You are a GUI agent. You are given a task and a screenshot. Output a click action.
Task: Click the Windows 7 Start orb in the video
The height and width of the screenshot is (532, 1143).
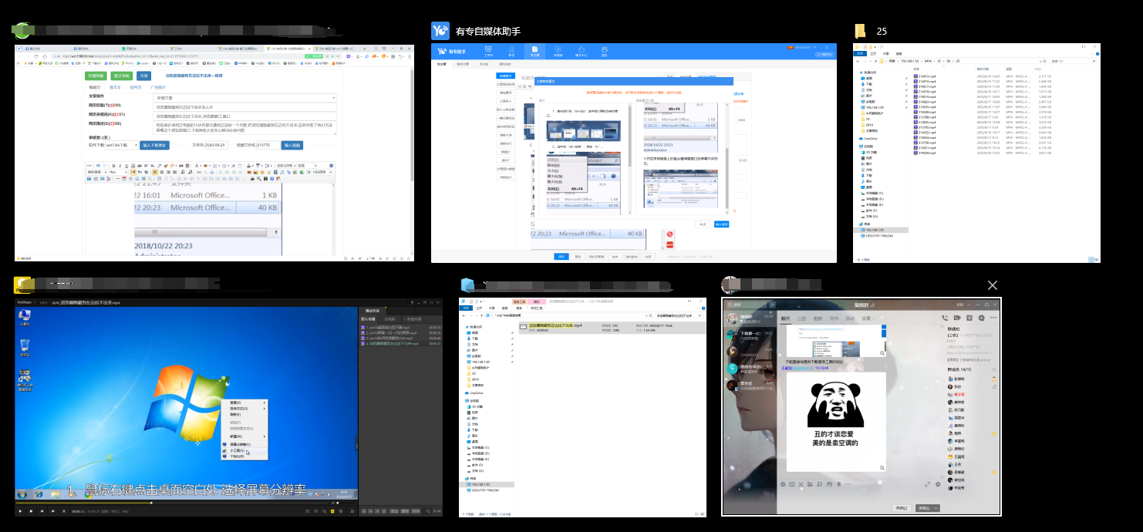point(22,494)
